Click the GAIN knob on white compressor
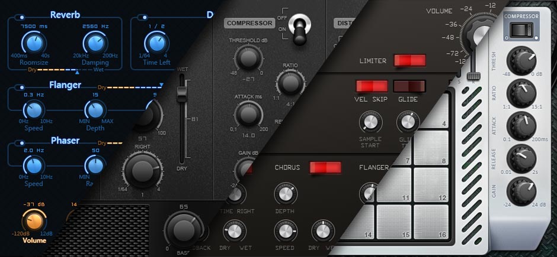The image size is (557, 257). point(521,191)
